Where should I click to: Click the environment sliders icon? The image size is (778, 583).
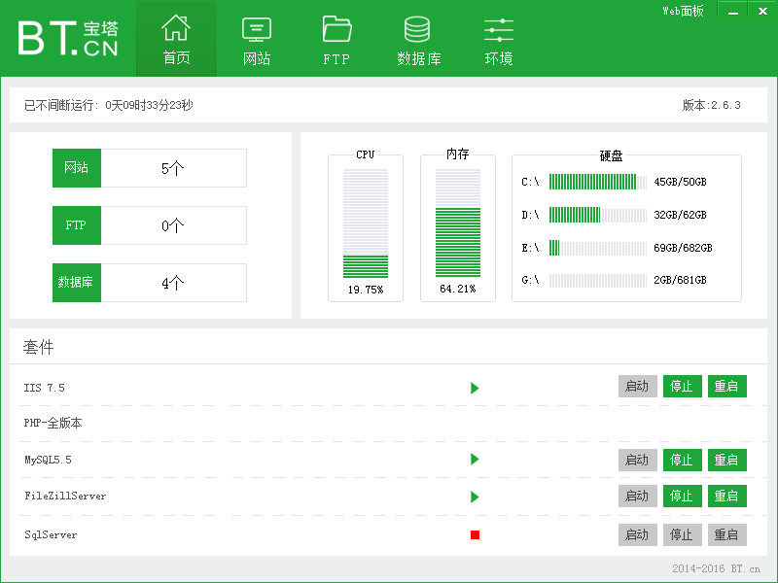click(x=499, y=30)
